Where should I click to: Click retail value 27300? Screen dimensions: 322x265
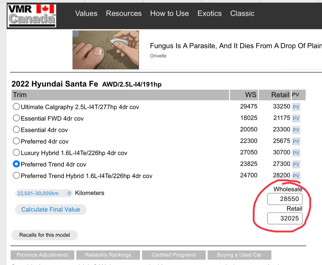(281, 164)
